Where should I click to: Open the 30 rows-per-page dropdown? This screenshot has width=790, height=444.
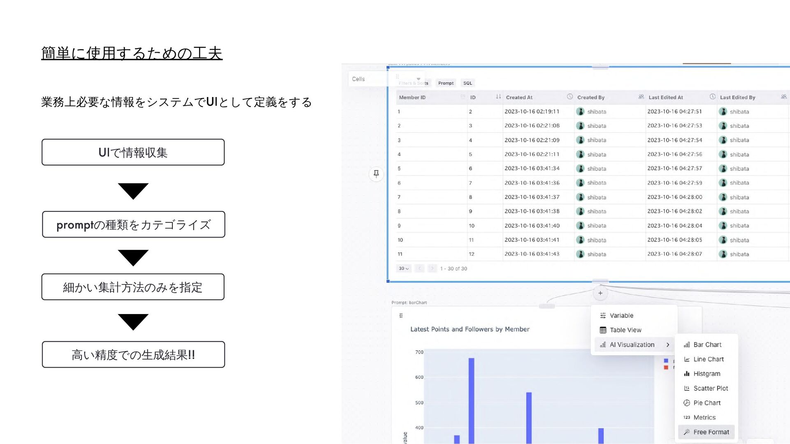[x=403, y=268]
